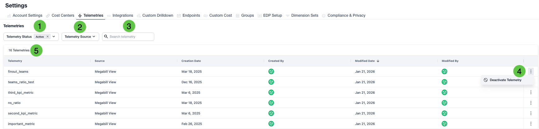This screenshot has width=539, height=129.
Task: Open the Dimension Sets tab
Action: click(x=304, y=15)
